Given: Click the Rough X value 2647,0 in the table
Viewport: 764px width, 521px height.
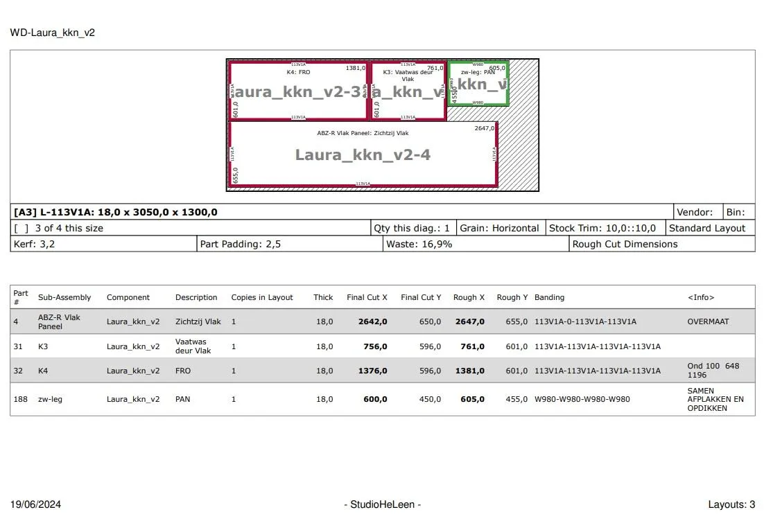Looking at the screenshot, I should click(x=470, y=322).
